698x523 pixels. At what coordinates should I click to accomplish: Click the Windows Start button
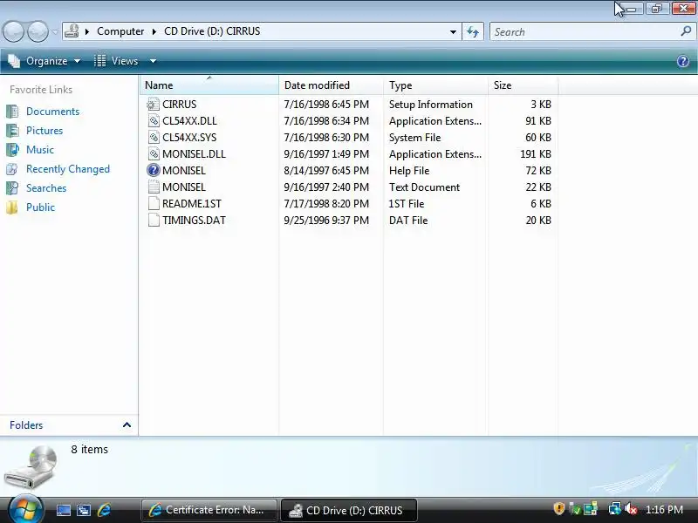(25, 509)
